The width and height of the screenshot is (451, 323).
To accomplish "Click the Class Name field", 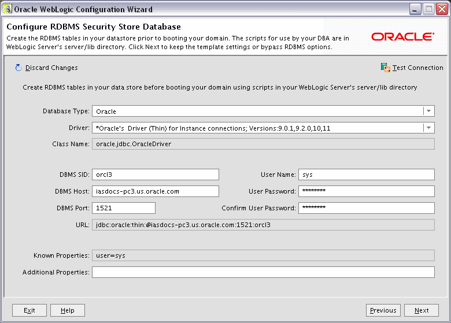I will [263, 144].
